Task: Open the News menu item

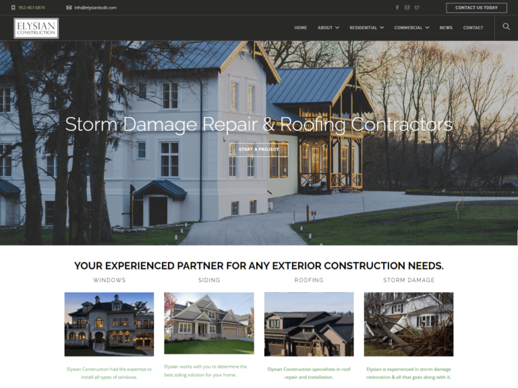Action: pyautogui.click(x=446, y=28)
